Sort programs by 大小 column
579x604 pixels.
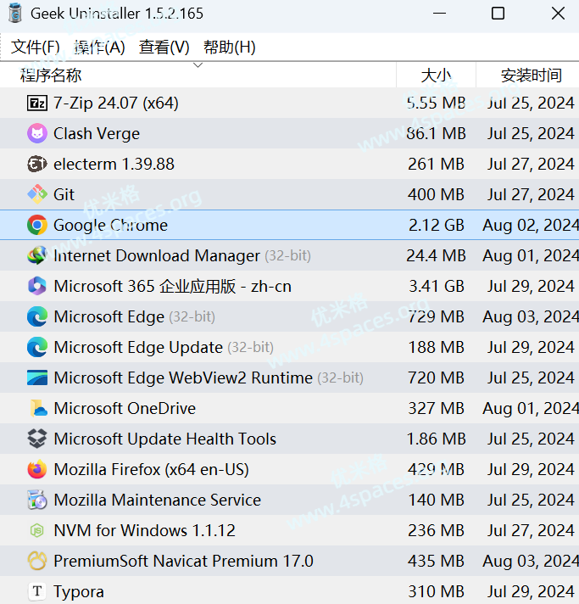pyautogui.click(x=436, y=75)
